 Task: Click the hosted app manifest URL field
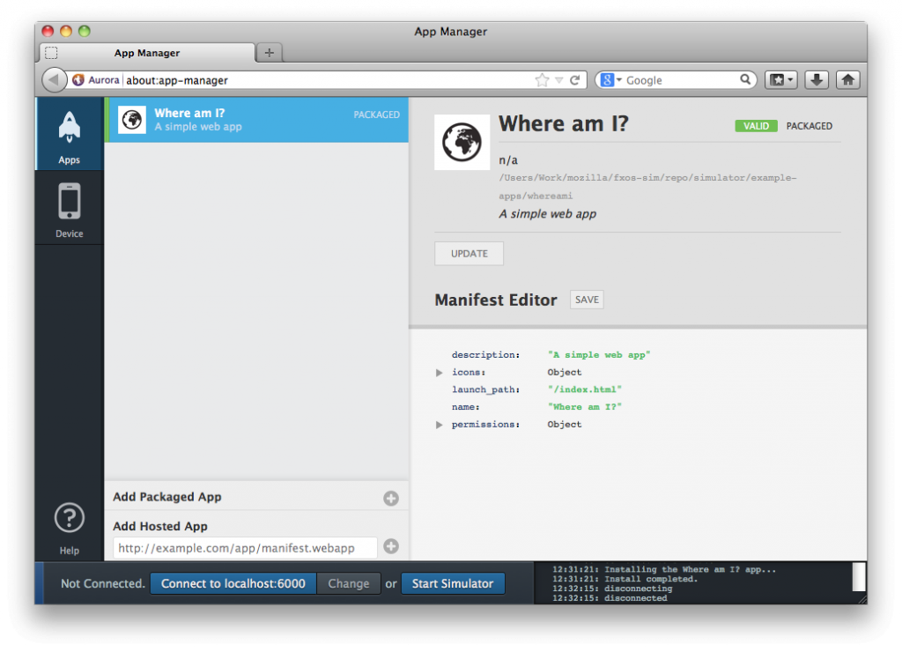(x=245, y=548)
